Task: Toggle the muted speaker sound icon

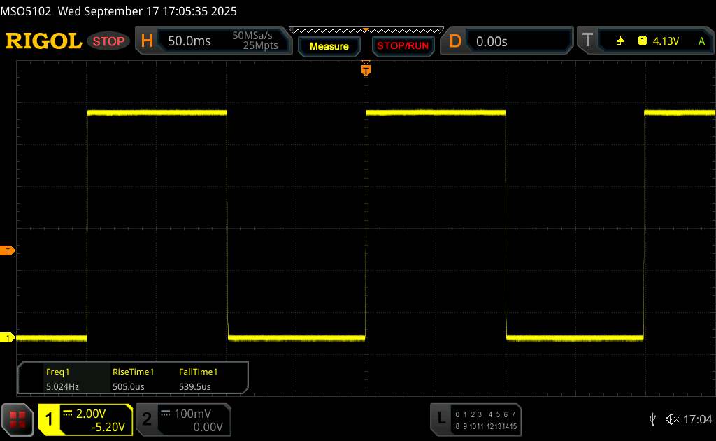Action: coord(672,419)
